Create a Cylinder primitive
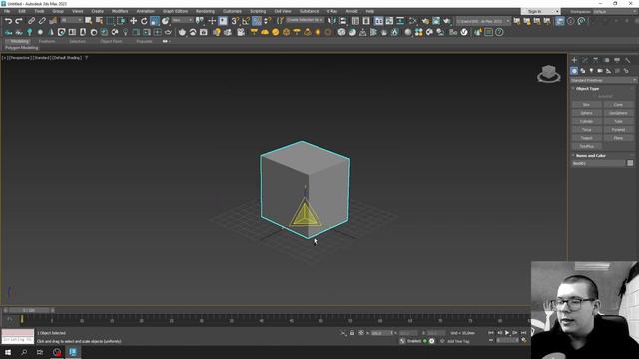This screenshot has width=639, height=359. (586, 122)
